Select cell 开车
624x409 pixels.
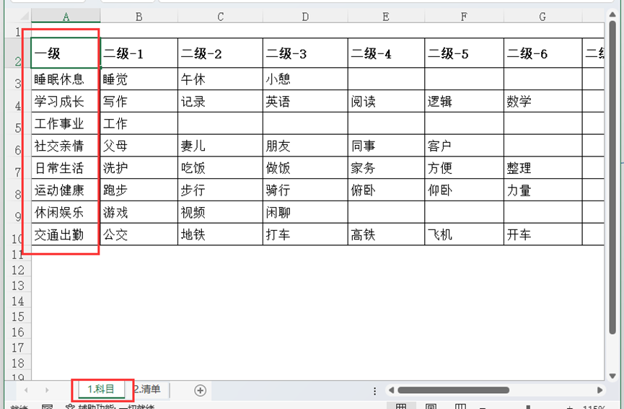click(x=542, y=234)
